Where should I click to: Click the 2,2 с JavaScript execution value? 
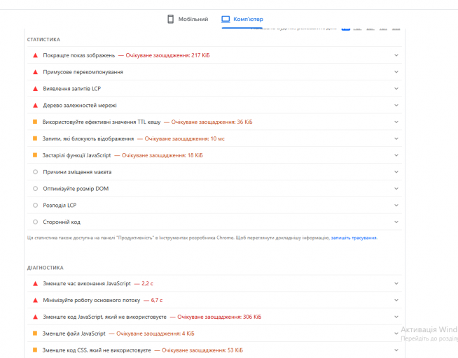tap(148, 283)
